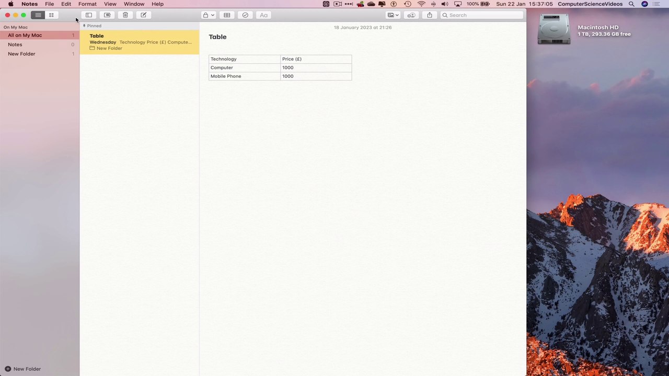Open the battery status menu
The height and width of the screenshot is (376, 669).
478,4
